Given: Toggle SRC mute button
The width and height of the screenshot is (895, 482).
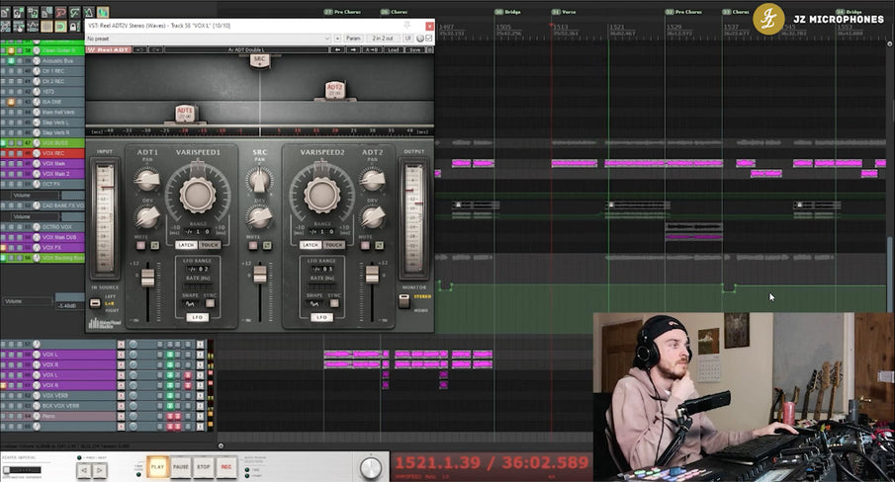Looking at the screenshot, I should [253, 246].
